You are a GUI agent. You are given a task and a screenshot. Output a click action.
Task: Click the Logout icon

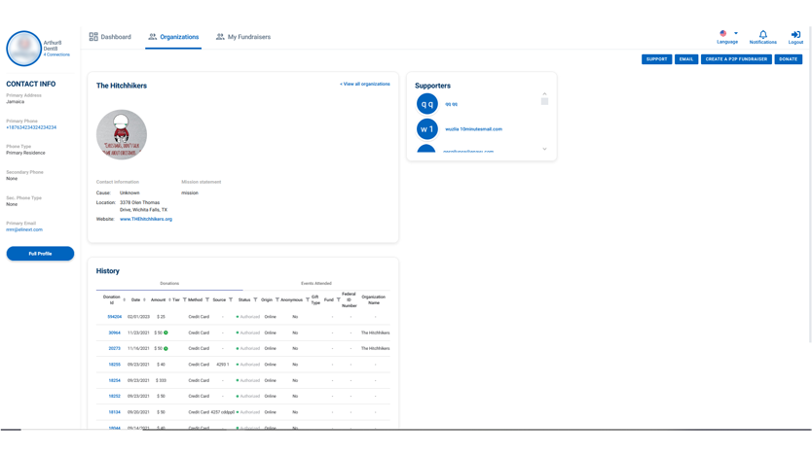pos(795,35)
